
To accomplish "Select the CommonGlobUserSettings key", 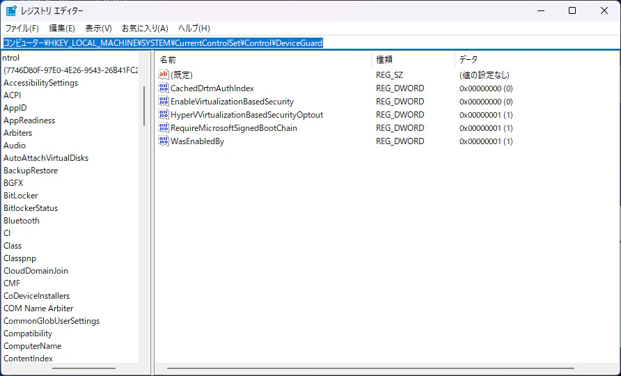I will (x=52, y=321).
